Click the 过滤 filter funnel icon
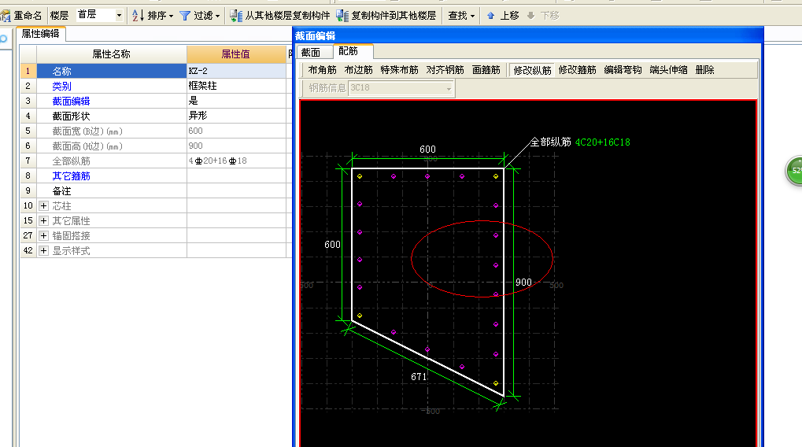Image resolution: width=802 pixels, height=447 pixels. tap(185, 16)
